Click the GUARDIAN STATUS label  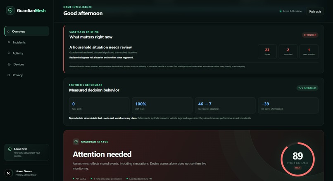tap(95, 142)
